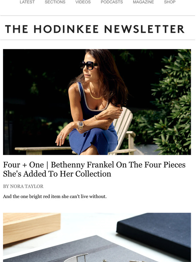196x262 pixels.
Task: Click the gold necklace in the photo
Action: pyautogui.click(x=96, y=95)
